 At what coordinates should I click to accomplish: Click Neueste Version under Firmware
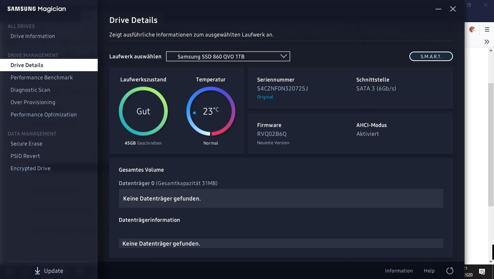coord(273,143)
